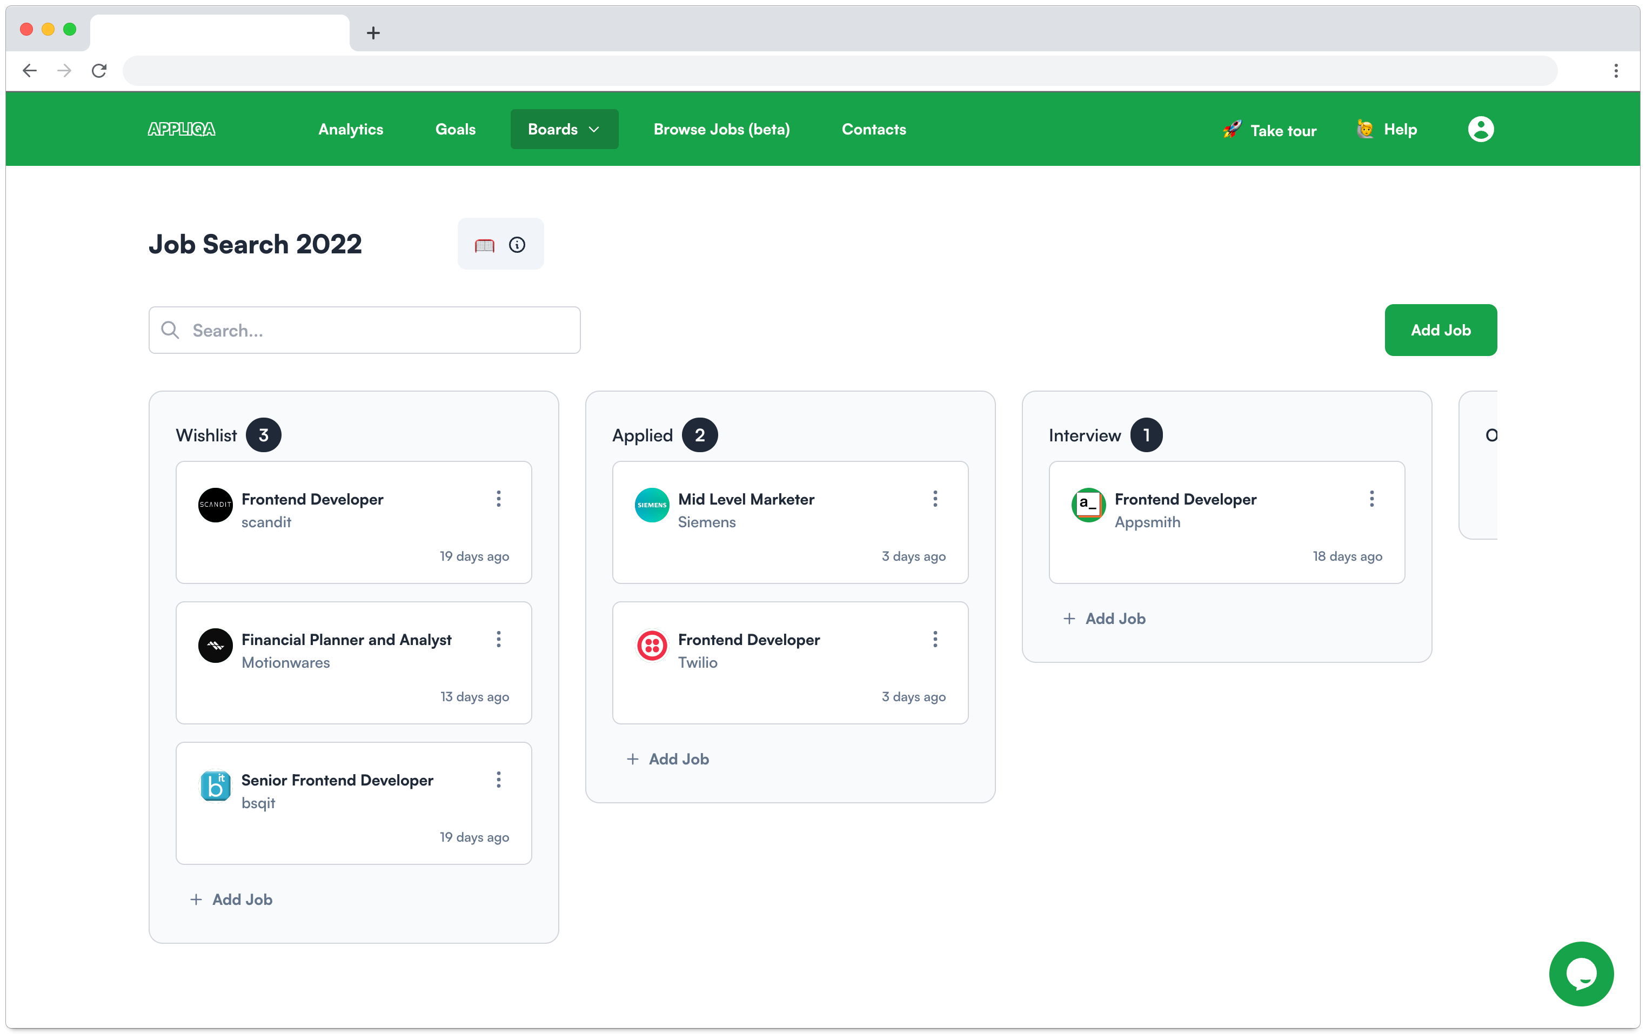
Task: Open the user profile avatar icon
Action: [x=1480, y=129]
